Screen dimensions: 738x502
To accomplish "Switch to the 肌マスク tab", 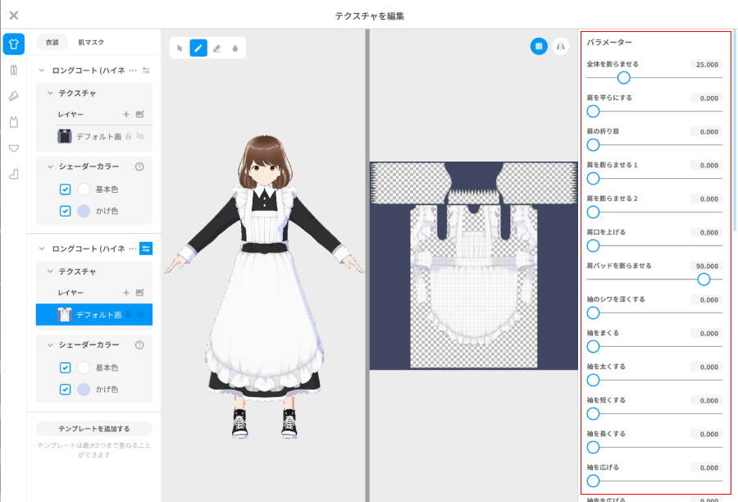I will [91, 43].
